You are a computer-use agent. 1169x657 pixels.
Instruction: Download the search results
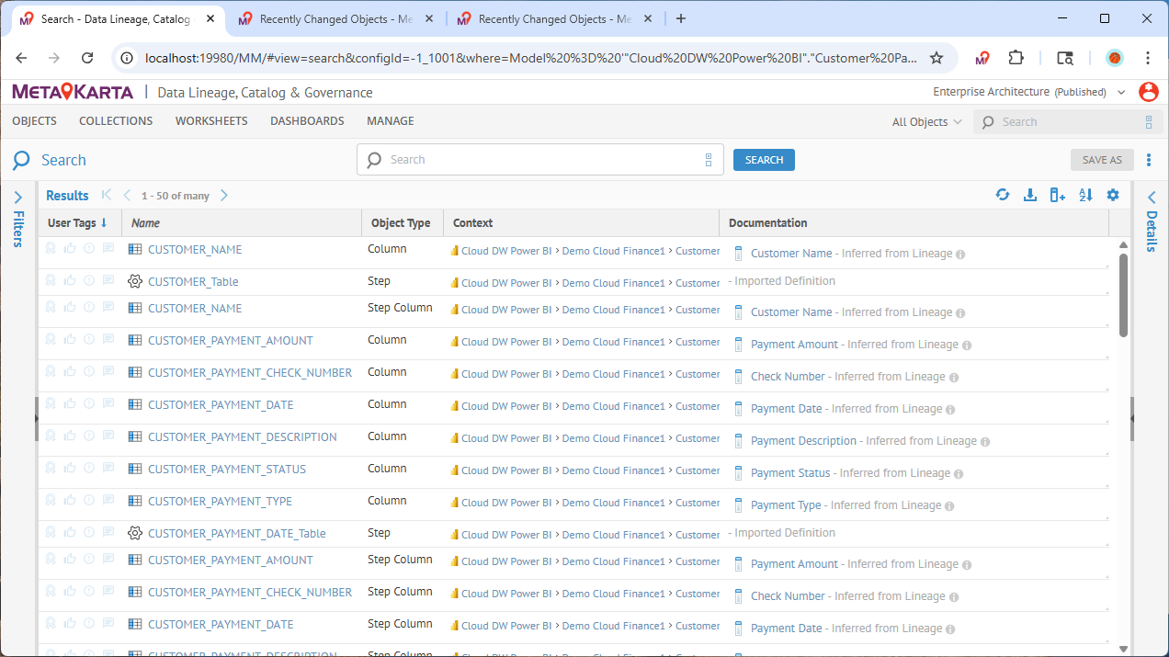[1030, 195]
